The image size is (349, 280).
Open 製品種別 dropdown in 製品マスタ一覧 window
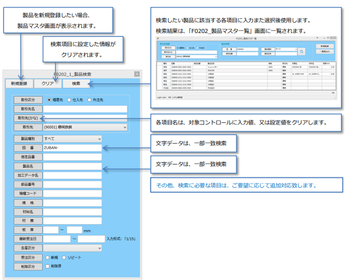286,49
